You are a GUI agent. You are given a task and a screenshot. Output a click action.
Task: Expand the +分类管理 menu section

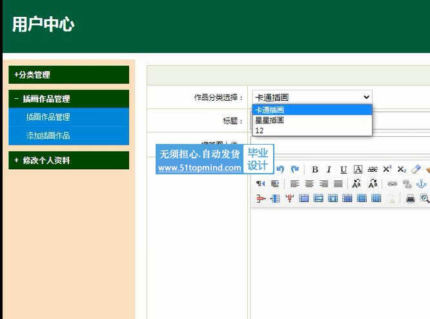click(x=68, y=75)
